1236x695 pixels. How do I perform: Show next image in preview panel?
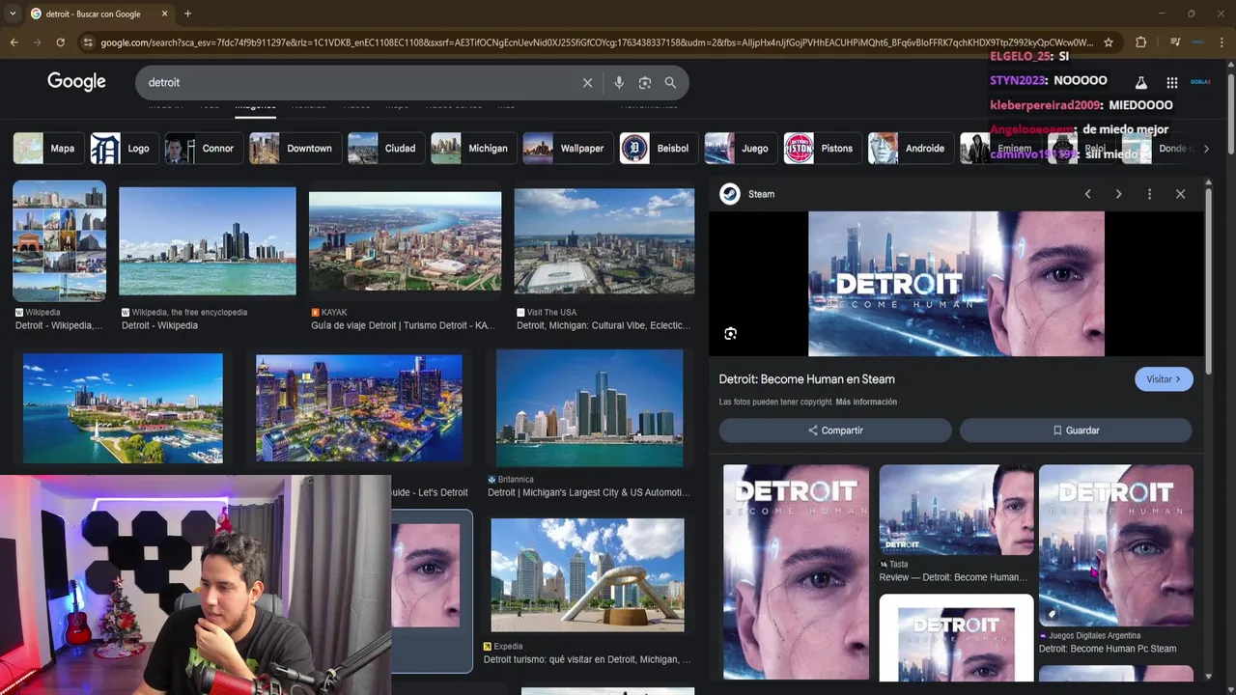1118,194
